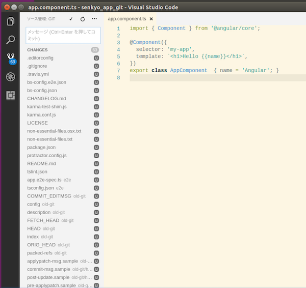
Task: Select app.e2e-spec.ts in e2e
Action: click(x=62, y=180)
